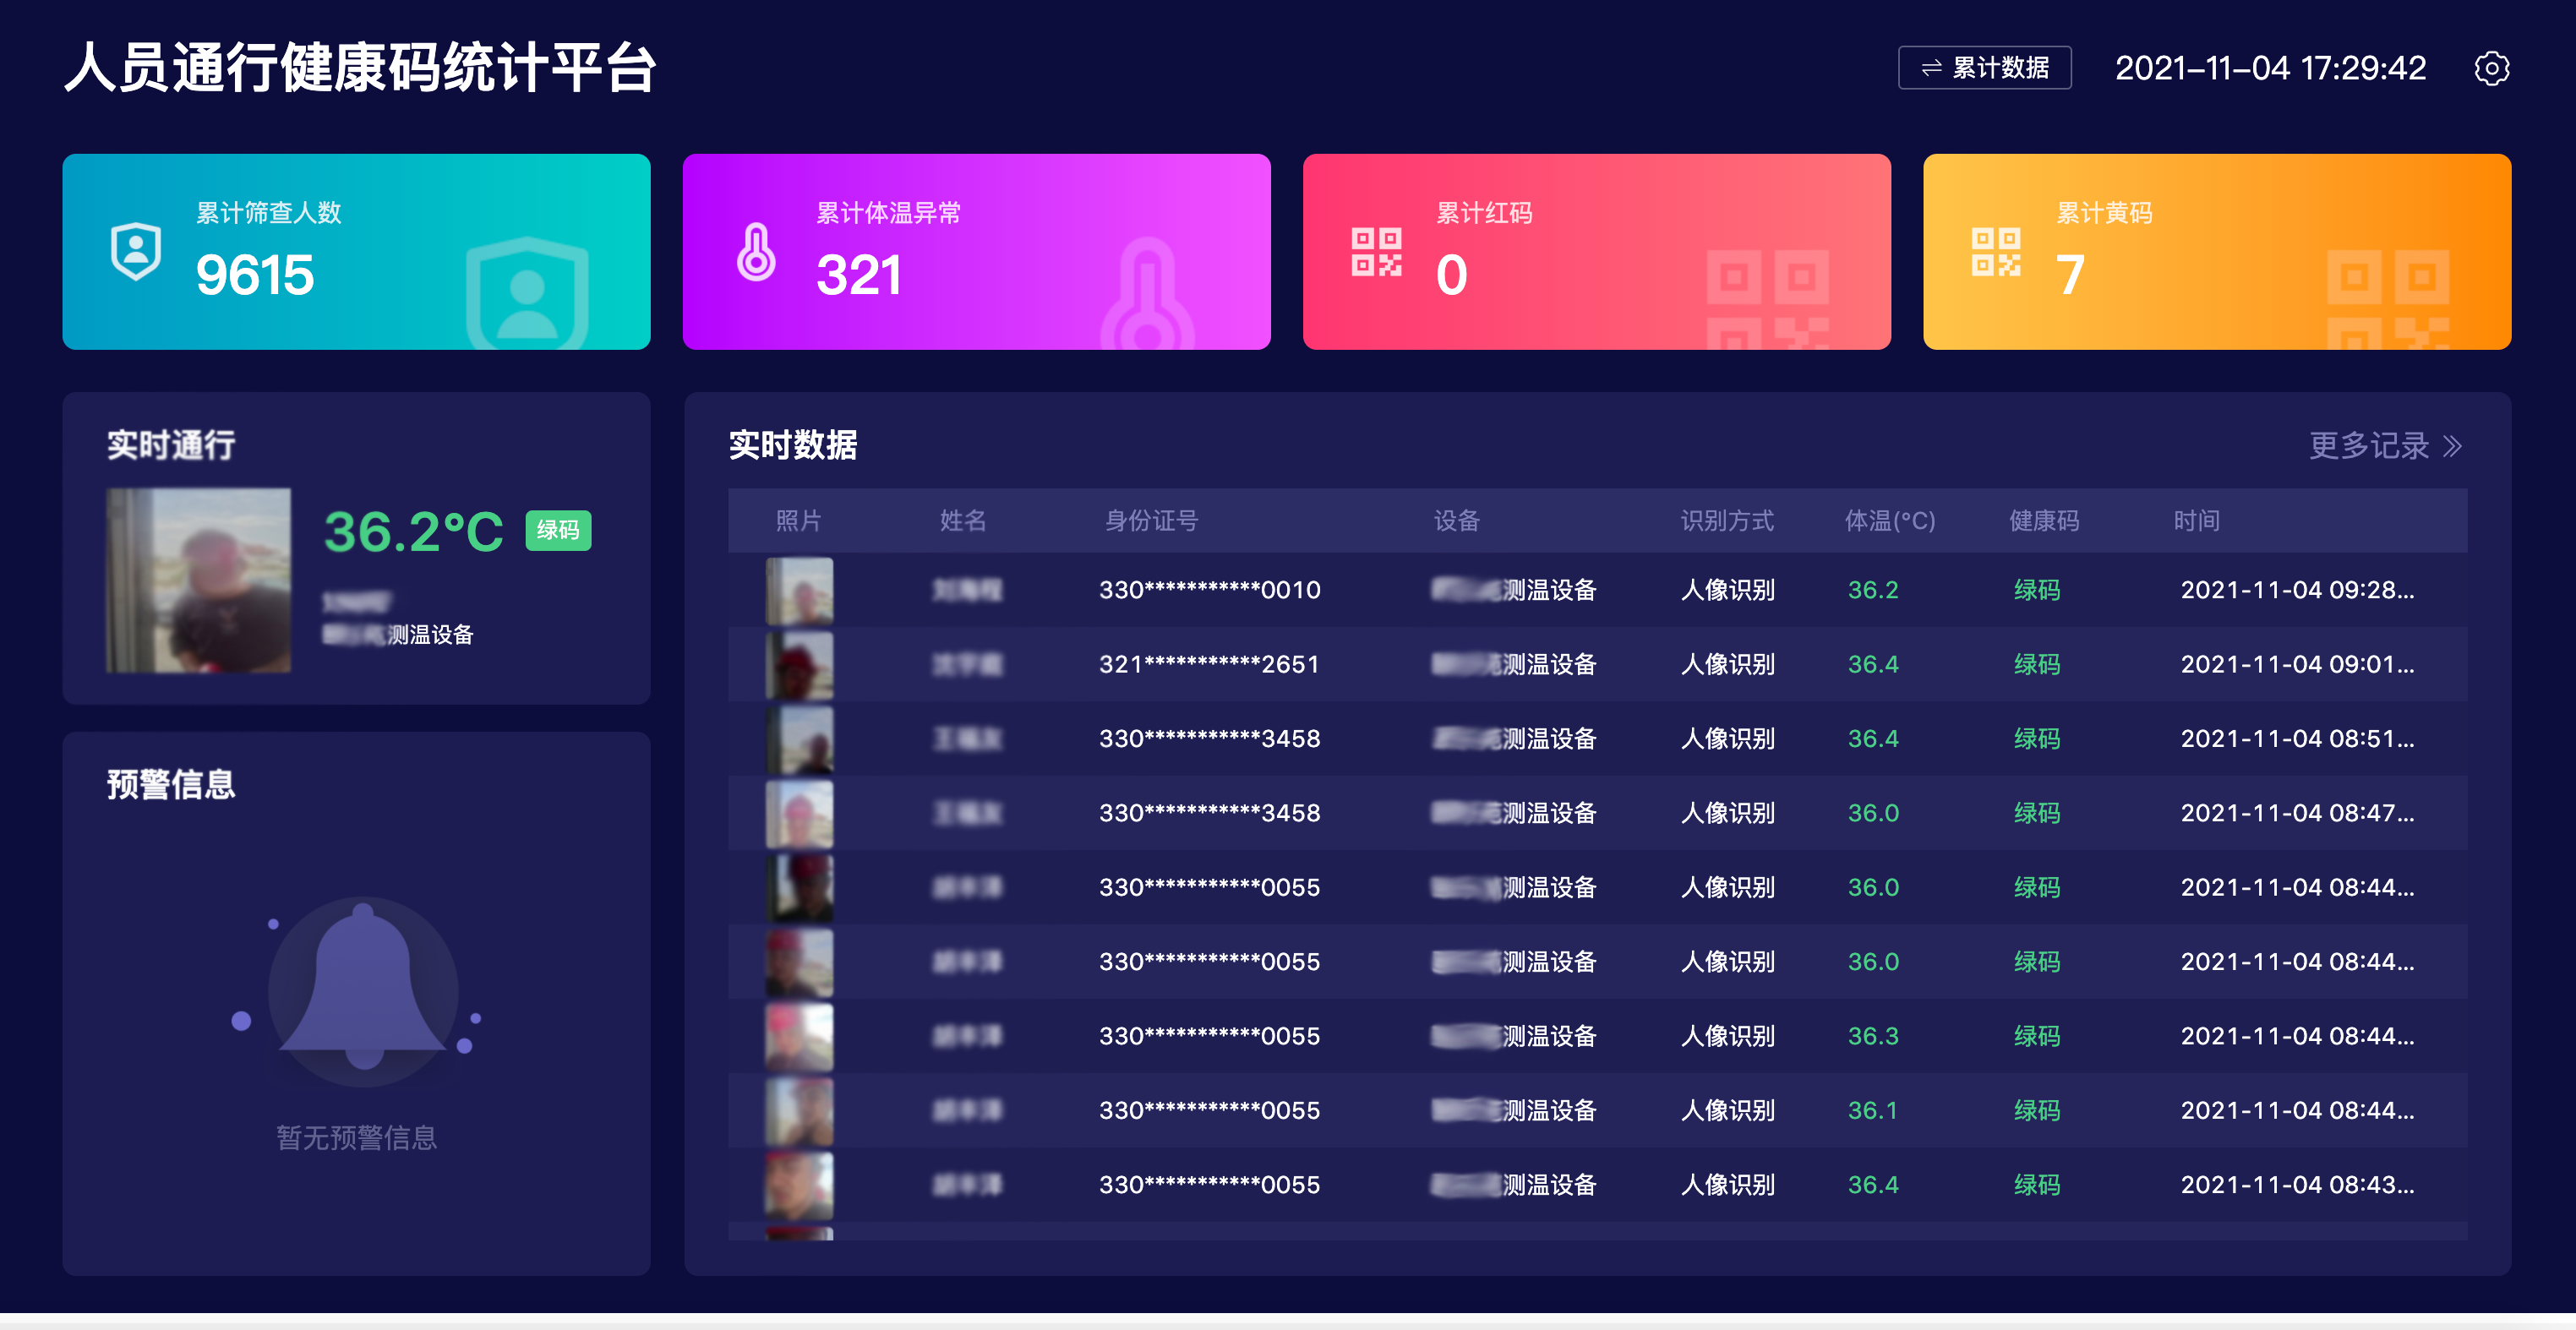Click the photo thumbnail in first data row
The height and width of the screenshot is (1330, 2576).
click(799, 591)
